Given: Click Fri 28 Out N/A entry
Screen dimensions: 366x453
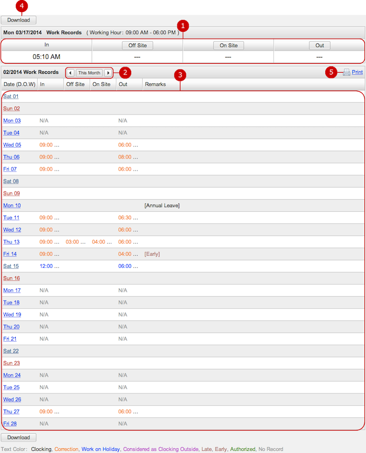Looking at the screenshot, I should [122, 424].
